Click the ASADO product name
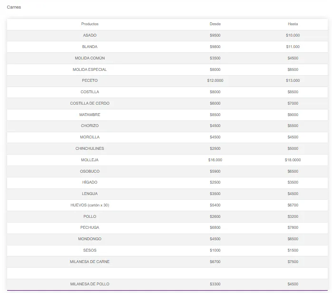The image size is (332, 293). [89, 35]
